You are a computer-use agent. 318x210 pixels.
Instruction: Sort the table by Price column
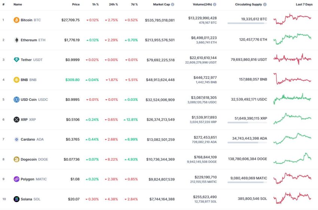click(x=76, y=4)
